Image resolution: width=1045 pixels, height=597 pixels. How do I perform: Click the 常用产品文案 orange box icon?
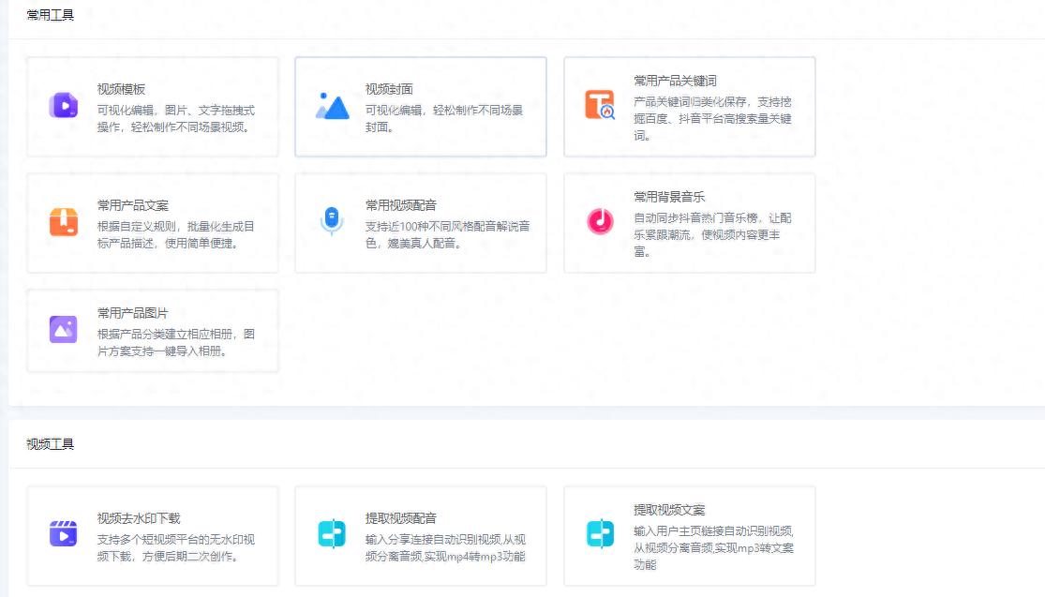(x=62, y=222)
